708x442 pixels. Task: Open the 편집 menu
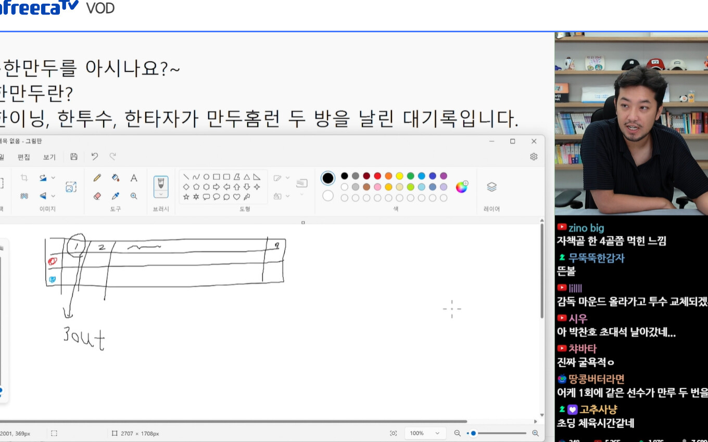pos(24,157)
